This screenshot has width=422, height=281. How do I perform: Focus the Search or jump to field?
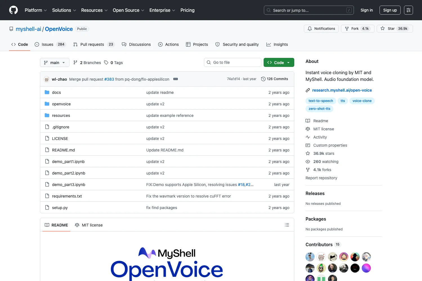click(x=309, y=10)
